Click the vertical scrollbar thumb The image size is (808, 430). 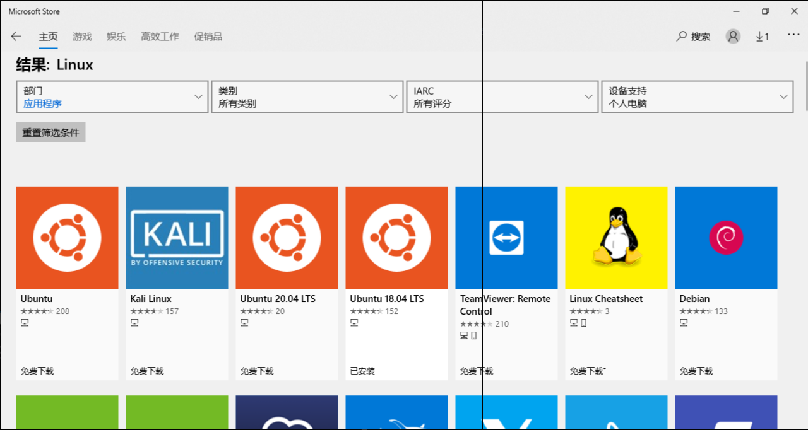pos(806,85)
